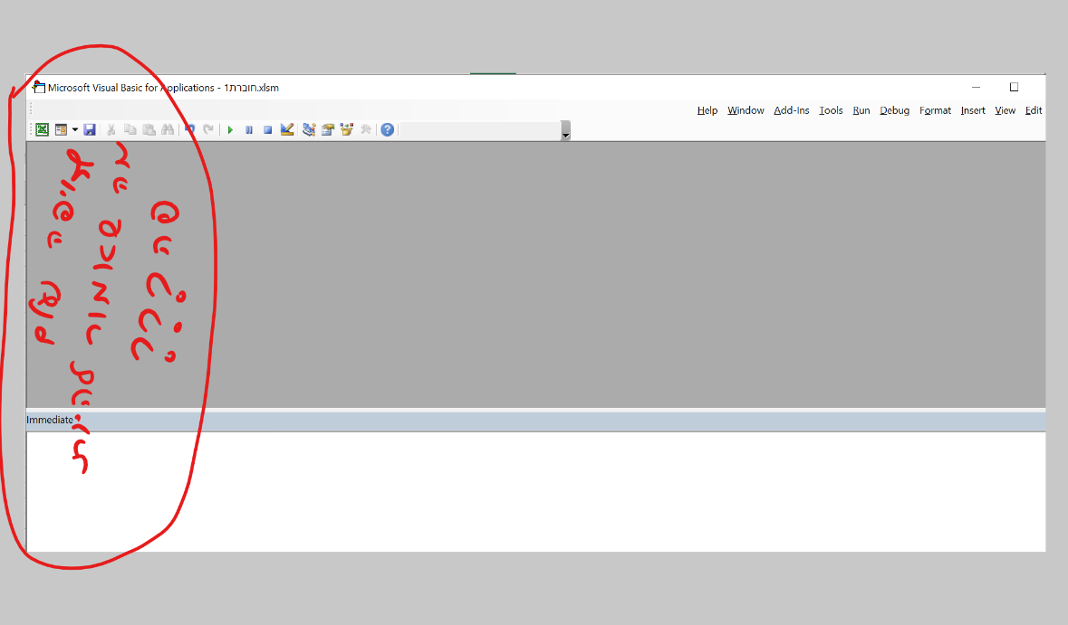
Task: Click the Paste clipboard icon
Action: tap(149, 129)
